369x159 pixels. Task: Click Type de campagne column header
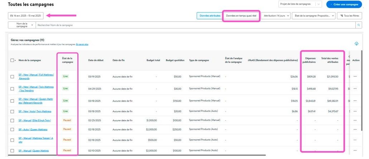[x=199, y=60]
